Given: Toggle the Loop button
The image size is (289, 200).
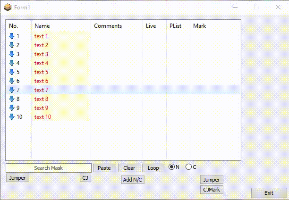Looking at the screenshot, I should 153,168.
